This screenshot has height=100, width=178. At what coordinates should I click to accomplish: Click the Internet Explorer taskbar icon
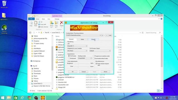click(22, 98)
